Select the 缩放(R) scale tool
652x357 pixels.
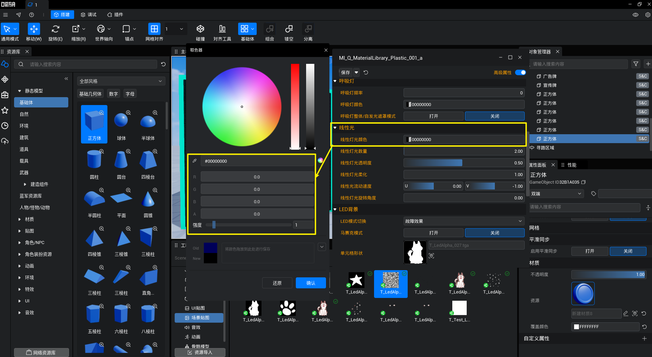tap(76, 29)
